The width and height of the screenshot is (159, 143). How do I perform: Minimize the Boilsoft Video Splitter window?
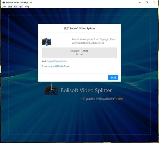tap(140, 2)
